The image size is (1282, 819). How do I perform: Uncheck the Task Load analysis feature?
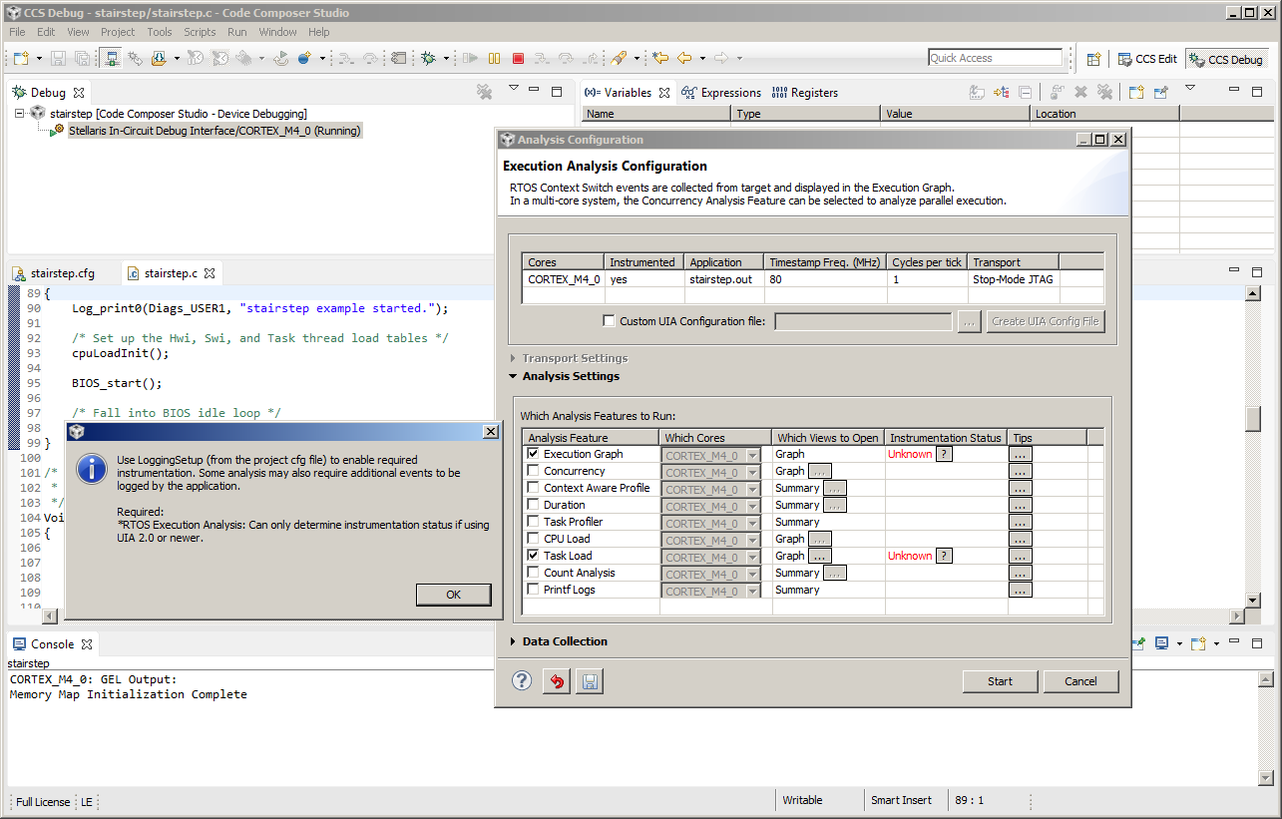click(x=533, y=556)
